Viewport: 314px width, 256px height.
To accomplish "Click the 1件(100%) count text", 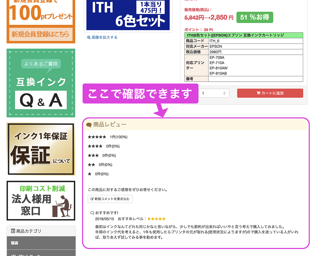I will 119,137.
